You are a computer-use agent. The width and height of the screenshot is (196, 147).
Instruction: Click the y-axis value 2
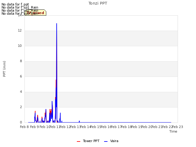click(x=21, y=107)
